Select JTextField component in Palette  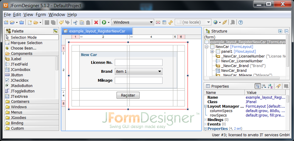[30, 64]
